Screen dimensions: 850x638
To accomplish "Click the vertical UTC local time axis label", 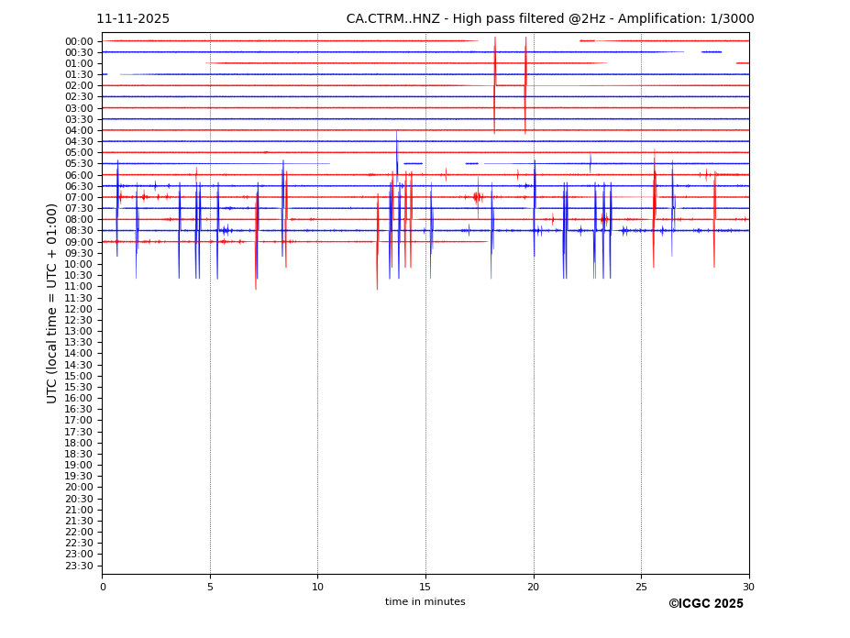I will [52, 303].
